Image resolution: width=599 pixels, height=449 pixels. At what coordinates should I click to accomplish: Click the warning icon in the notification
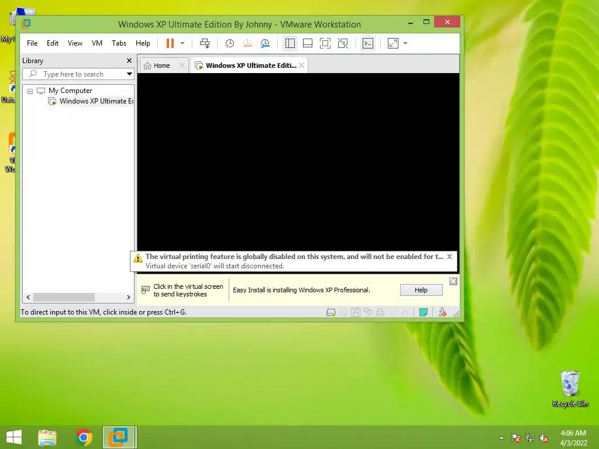tap(137, 258)
